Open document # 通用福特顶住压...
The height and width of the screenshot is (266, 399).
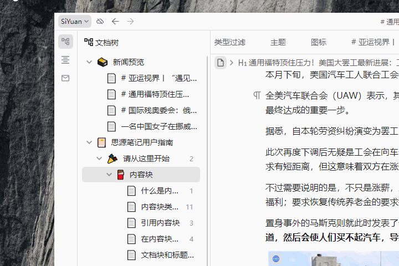155,94
